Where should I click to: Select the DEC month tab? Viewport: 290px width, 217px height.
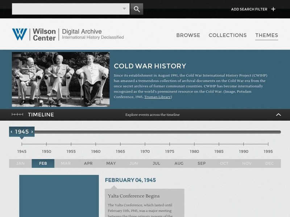point(269,163)
